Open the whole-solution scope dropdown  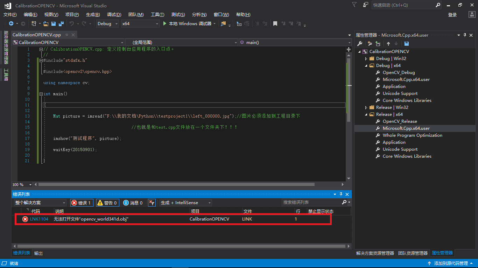[x=40, y=203]
